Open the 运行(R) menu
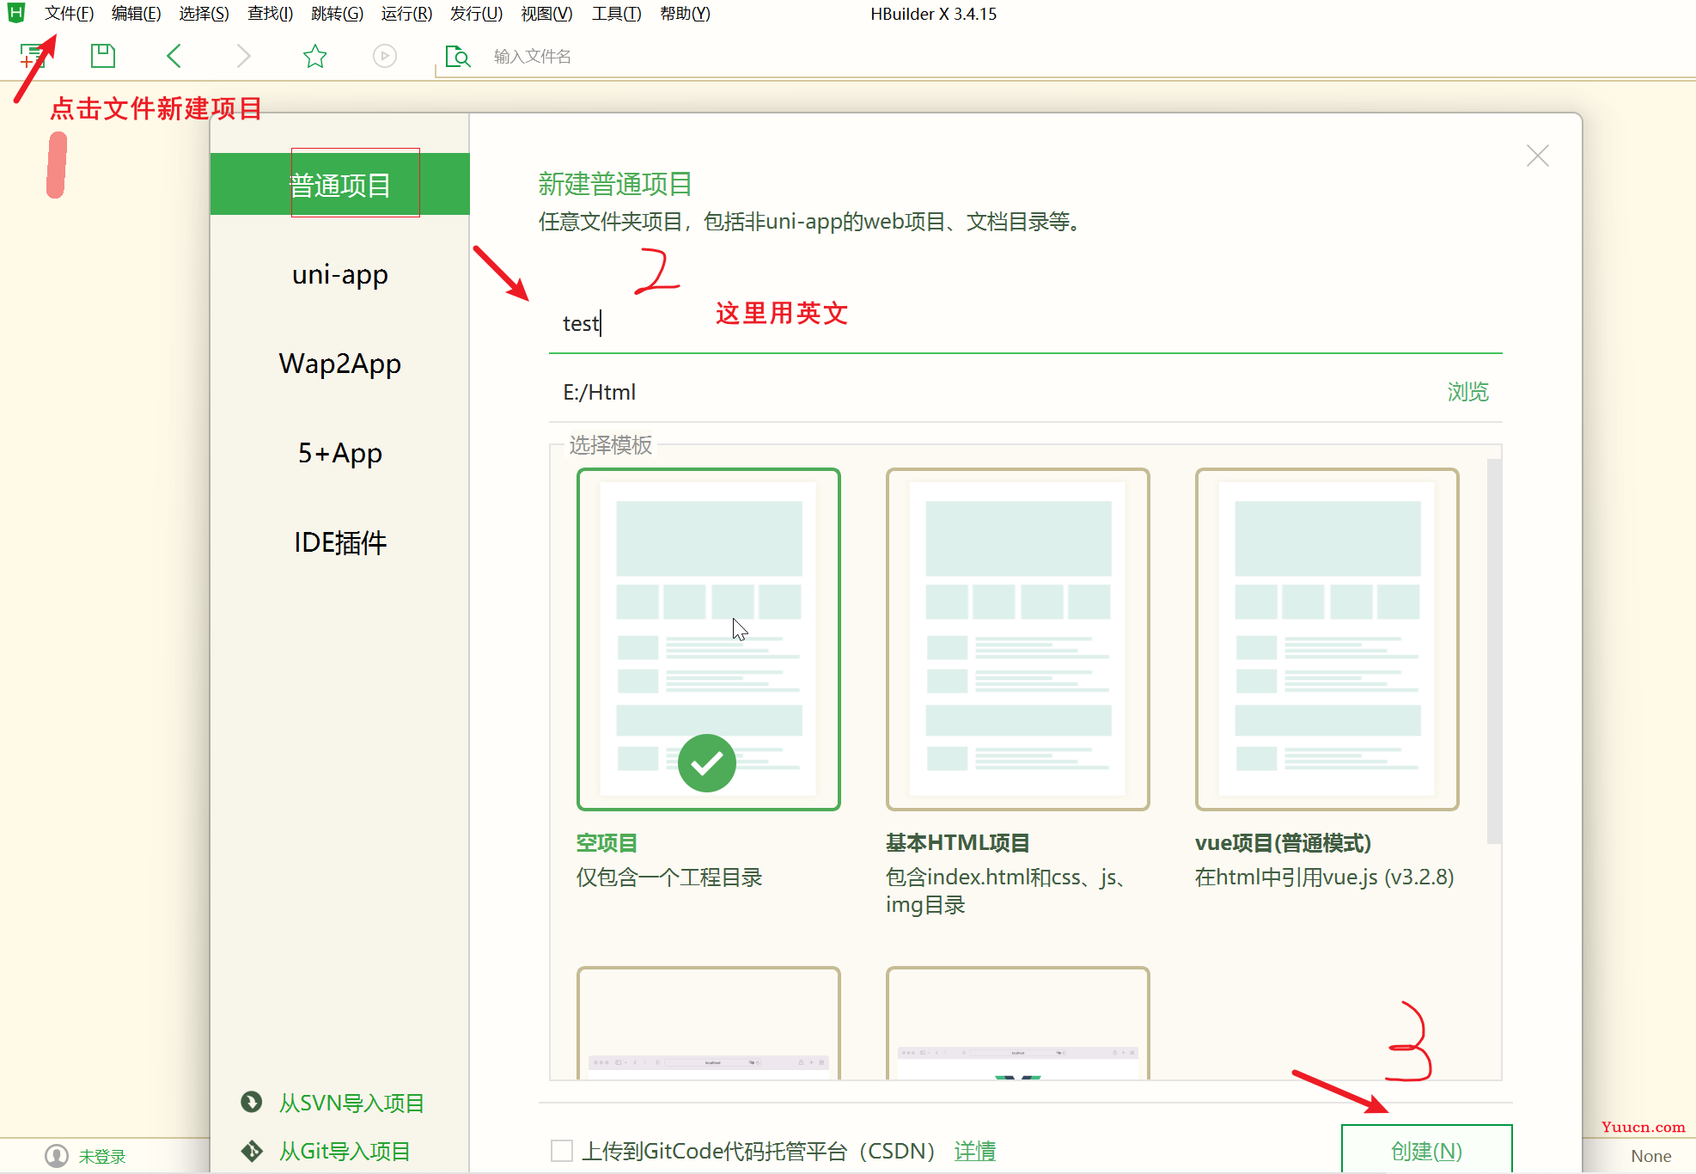 click(x=406, y=14)
